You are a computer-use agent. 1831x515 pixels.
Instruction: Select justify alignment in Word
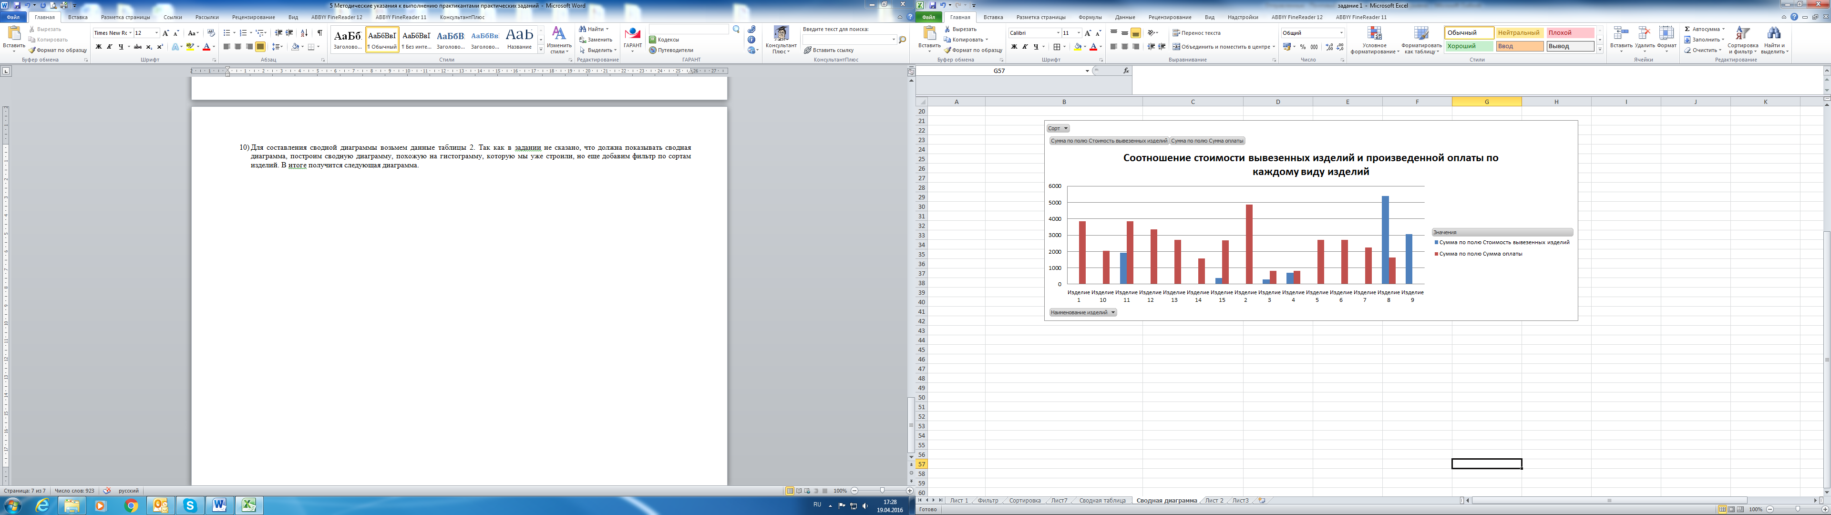coord(261,47)
